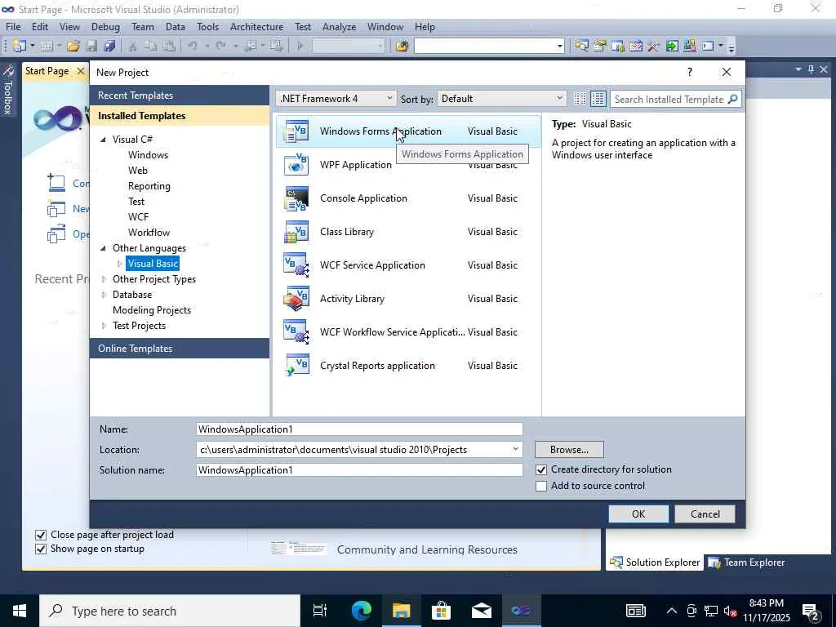
Task: Select Workflow under Visual C#
Action: click(149, 233)
